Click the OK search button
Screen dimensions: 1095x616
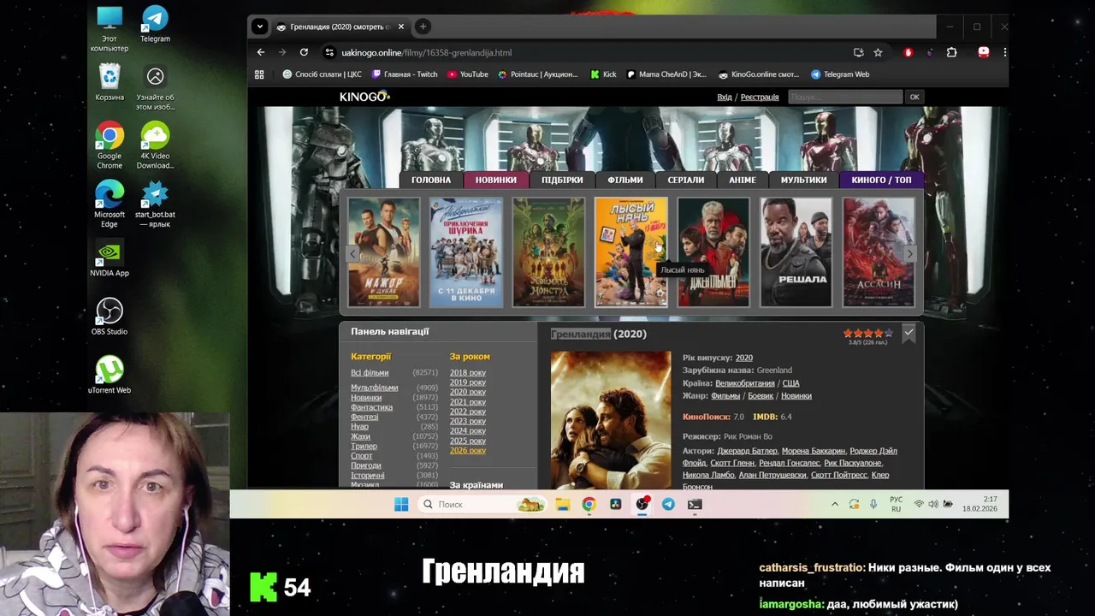pyautogui.click(x=914, y=97)
